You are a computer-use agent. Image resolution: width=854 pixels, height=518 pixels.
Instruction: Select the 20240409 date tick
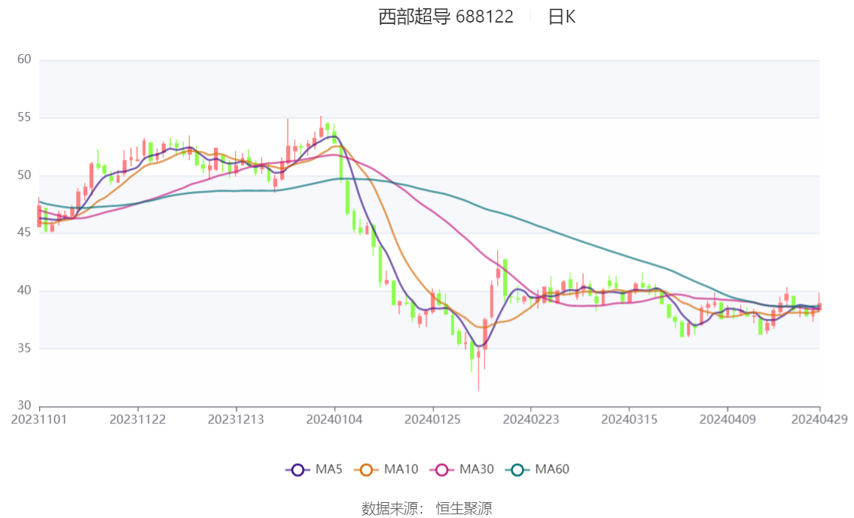[727, 420]
